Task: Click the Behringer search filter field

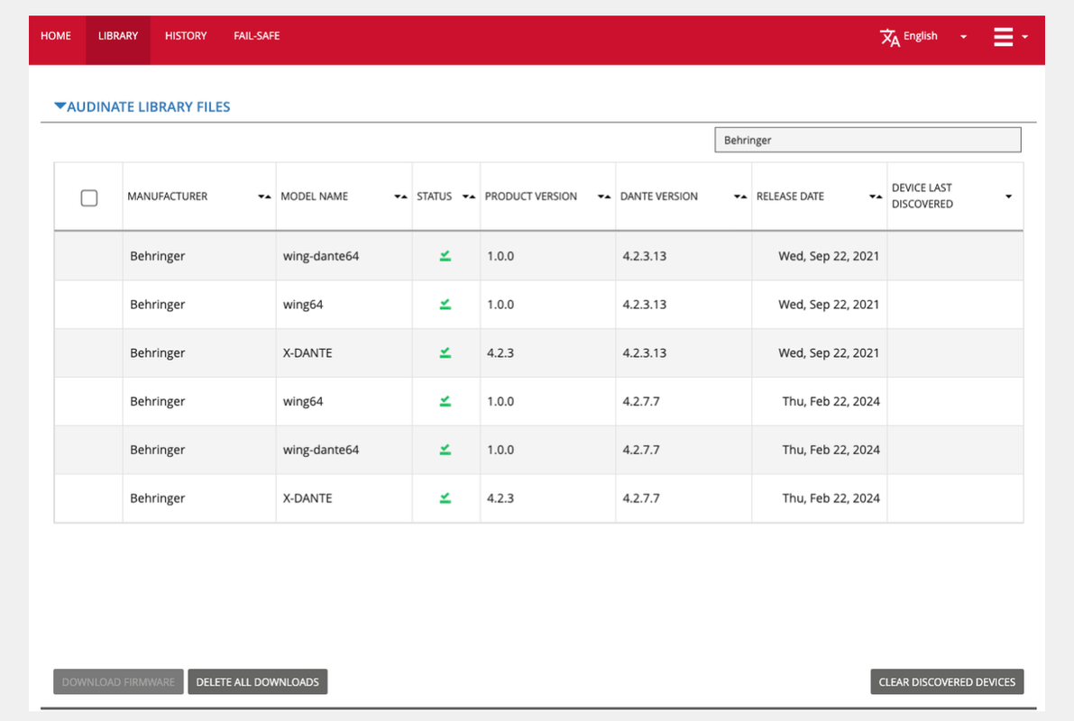Action: click(x=867, y=140)
